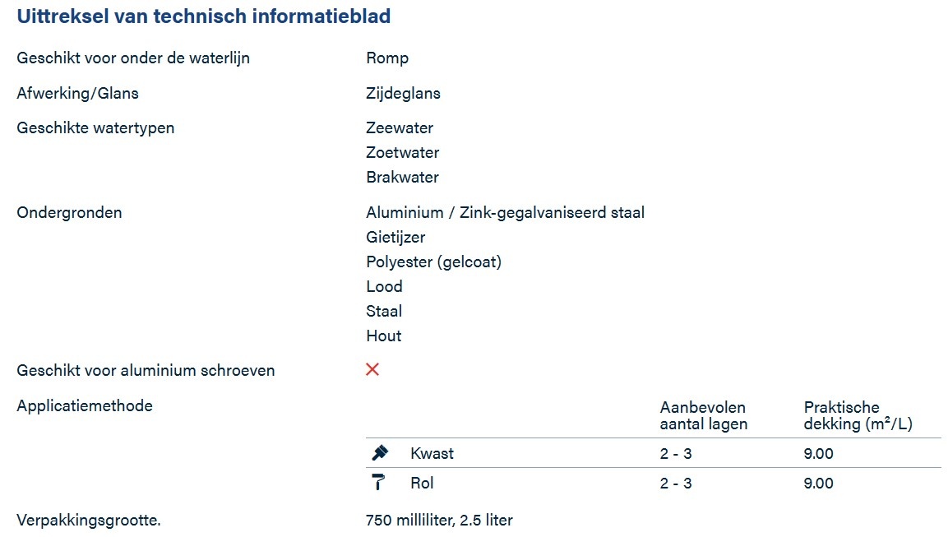Click the Gietijzer substrate entry

point(395,238)
